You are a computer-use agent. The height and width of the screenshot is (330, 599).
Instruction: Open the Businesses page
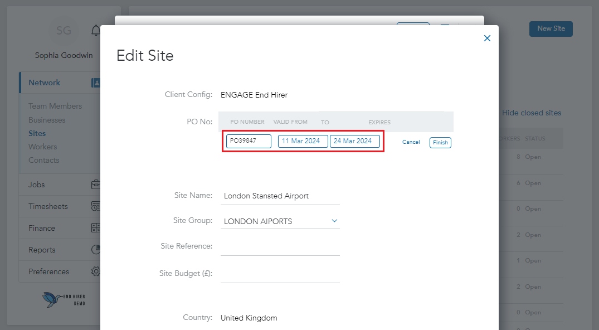[x=47, y=120]
